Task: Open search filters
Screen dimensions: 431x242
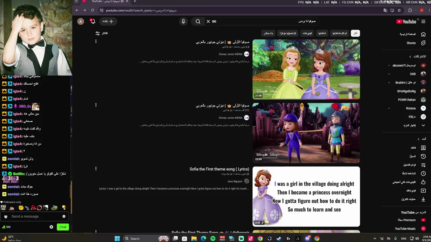Action: 101,33
